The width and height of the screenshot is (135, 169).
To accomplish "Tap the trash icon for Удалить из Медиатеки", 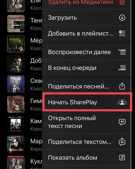I will 122,2.
